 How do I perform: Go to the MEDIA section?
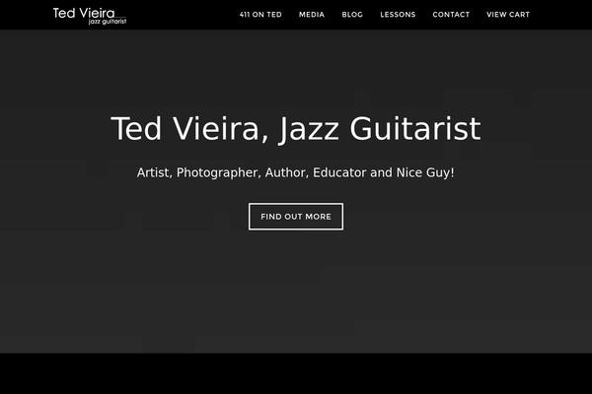(312, 15)
